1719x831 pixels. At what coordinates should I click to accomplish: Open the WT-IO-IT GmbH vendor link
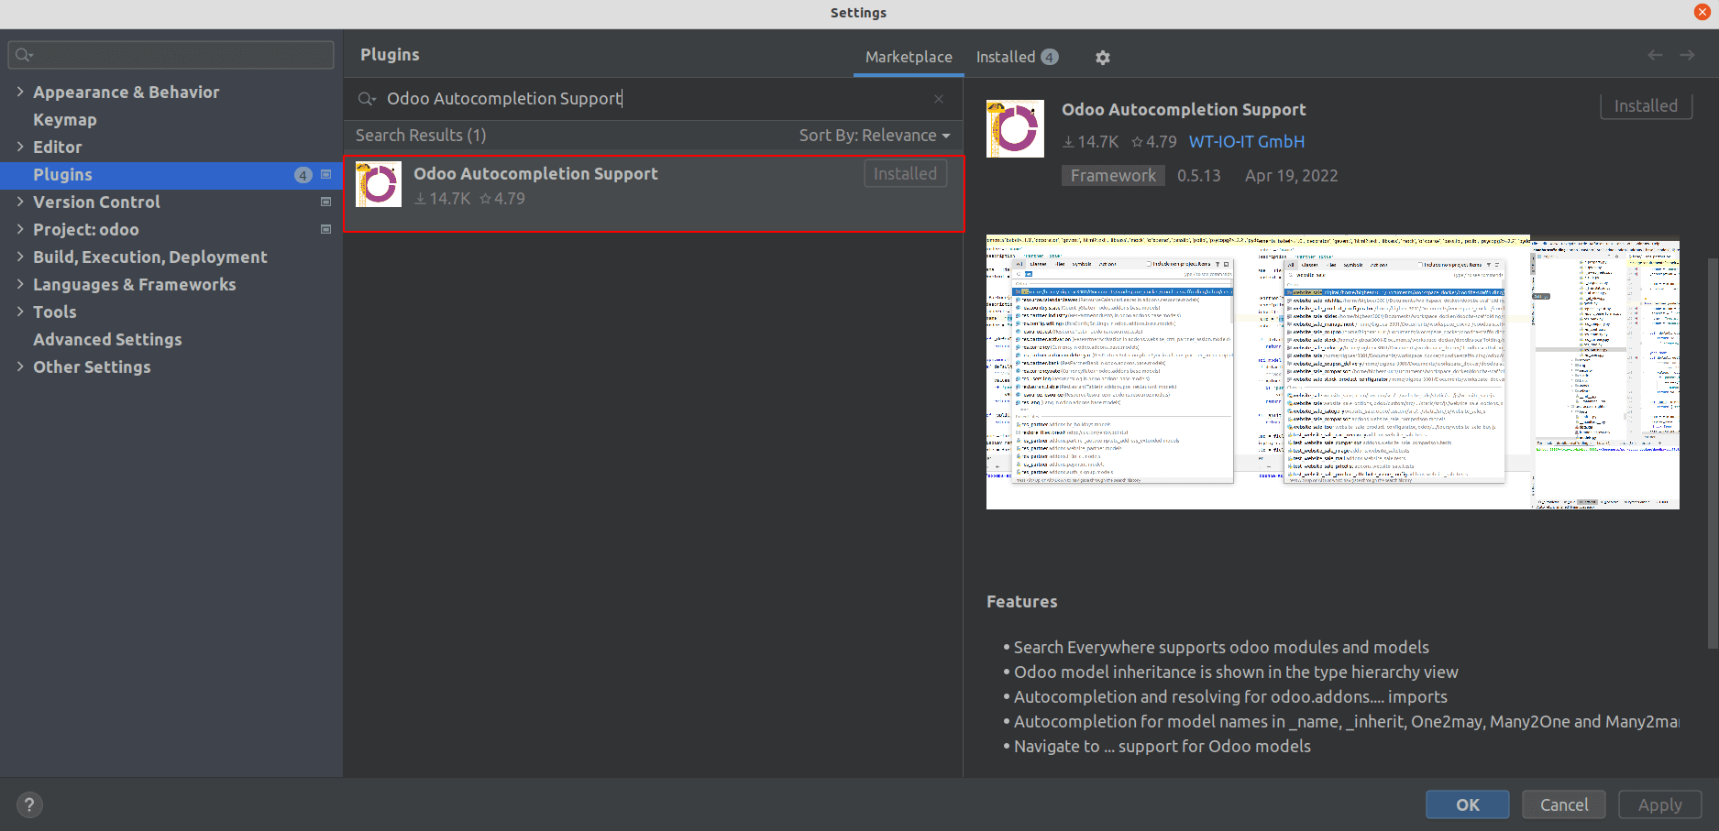click(1247, 142)
